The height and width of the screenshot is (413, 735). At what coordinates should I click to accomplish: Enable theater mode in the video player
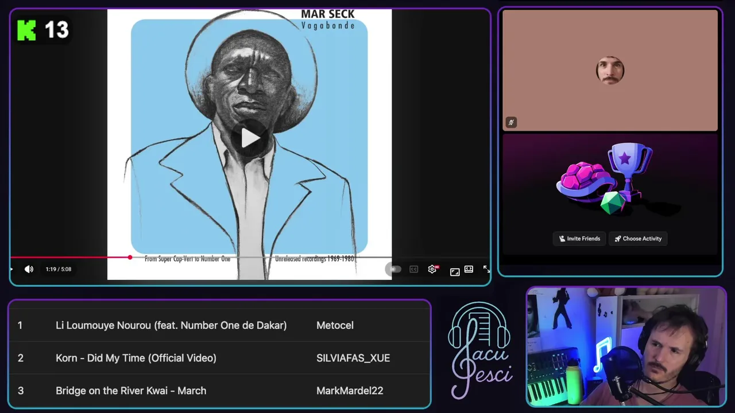[469, 269]
